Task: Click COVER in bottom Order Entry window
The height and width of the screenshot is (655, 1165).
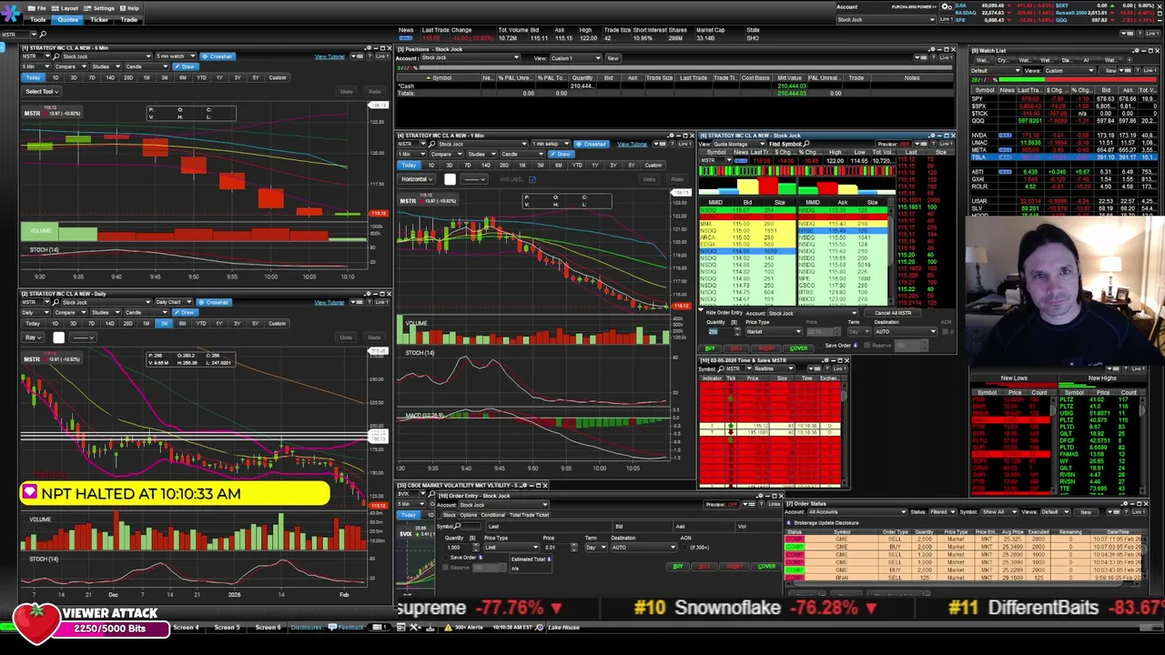Action: click(766, 567)
